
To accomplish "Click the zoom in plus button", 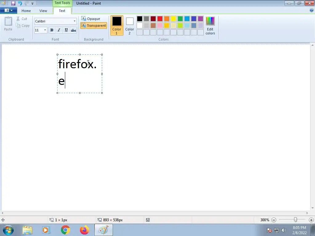I will click(311, 220).
